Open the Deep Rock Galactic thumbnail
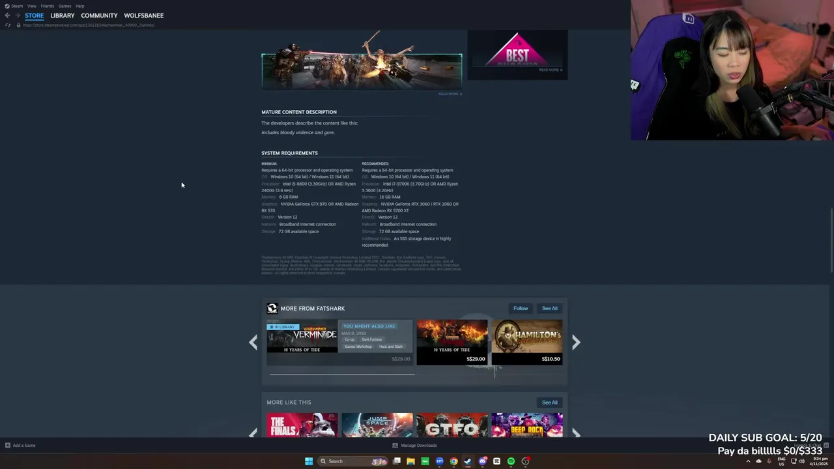 tap(527, 425)
